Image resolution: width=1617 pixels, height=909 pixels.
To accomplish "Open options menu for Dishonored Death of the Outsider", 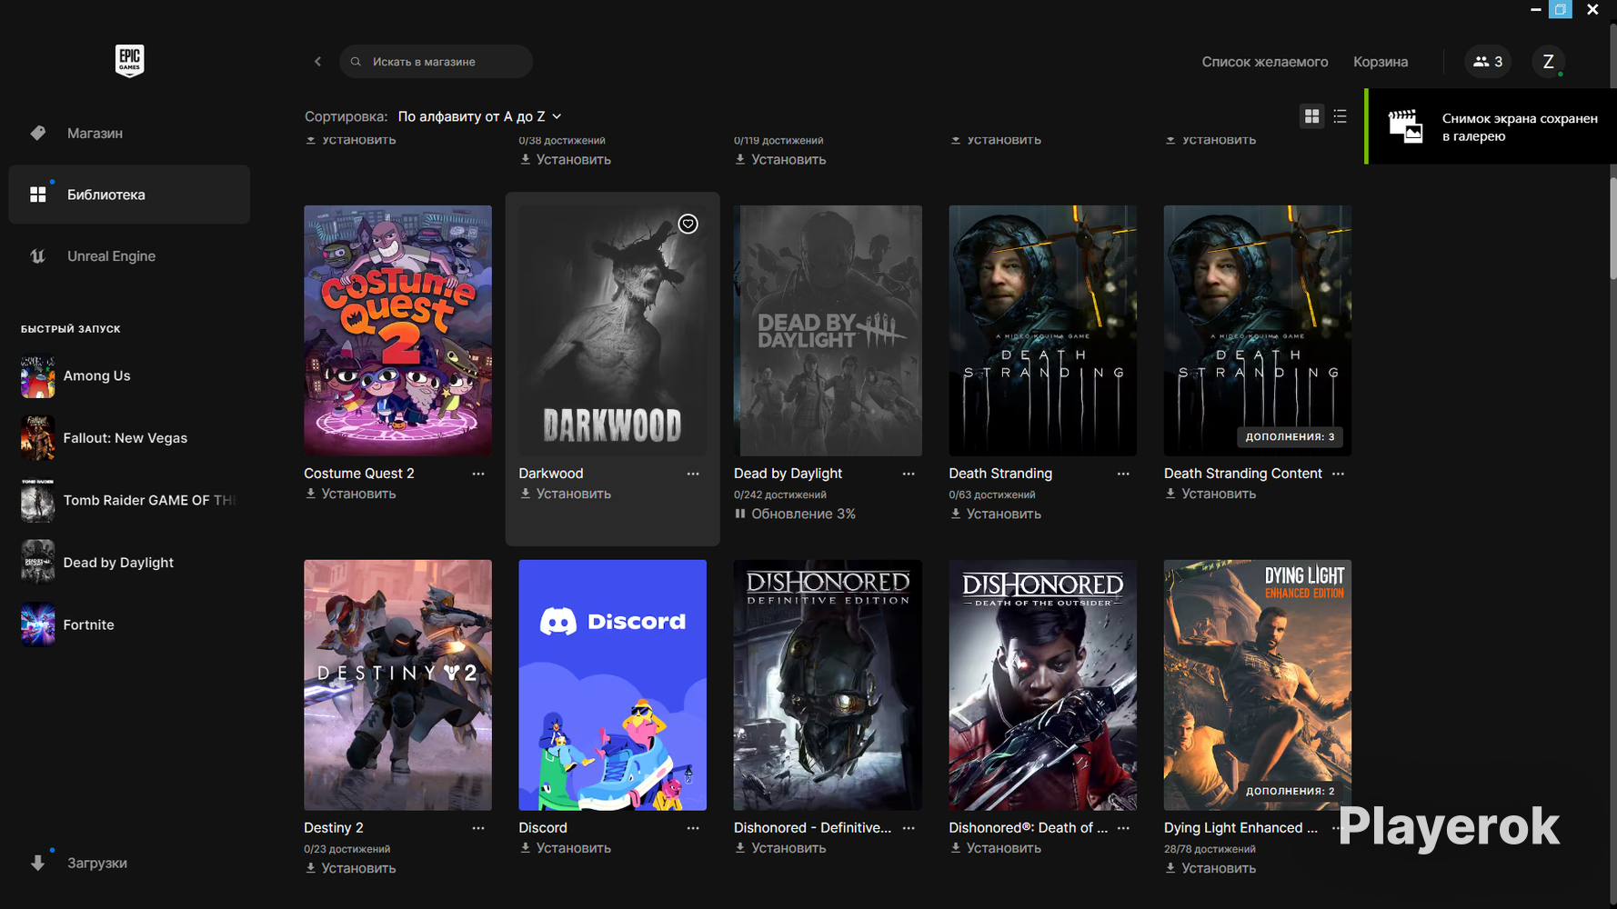I will (x=1123, y=828).
